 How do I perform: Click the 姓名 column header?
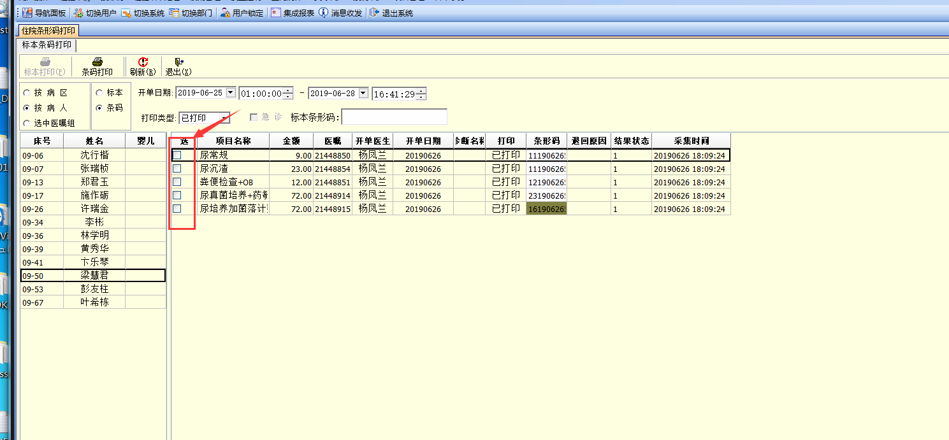coord(94,141)
